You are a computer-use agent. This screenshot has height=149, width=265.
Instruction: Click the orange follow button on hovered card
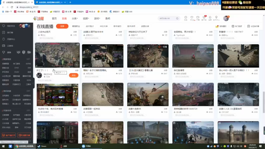pyautogui.click(x=74, y=75)
